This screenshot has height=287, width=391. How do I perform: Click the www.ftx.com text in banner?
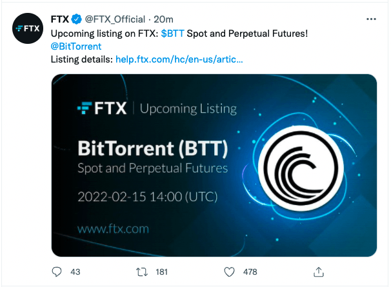pos(113,228)
